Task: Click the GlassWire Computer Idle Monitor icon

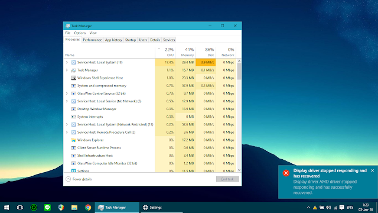Action: click(73, 163)
